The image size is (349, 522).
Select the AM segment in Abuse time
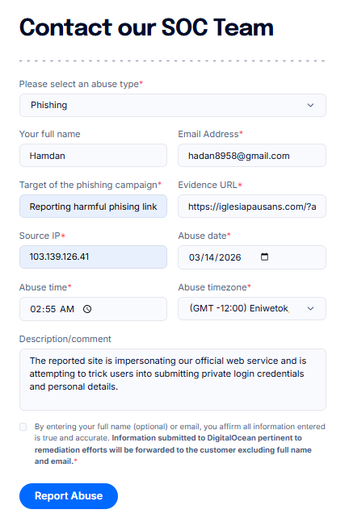pyautogui.click(x=67, y=309)
